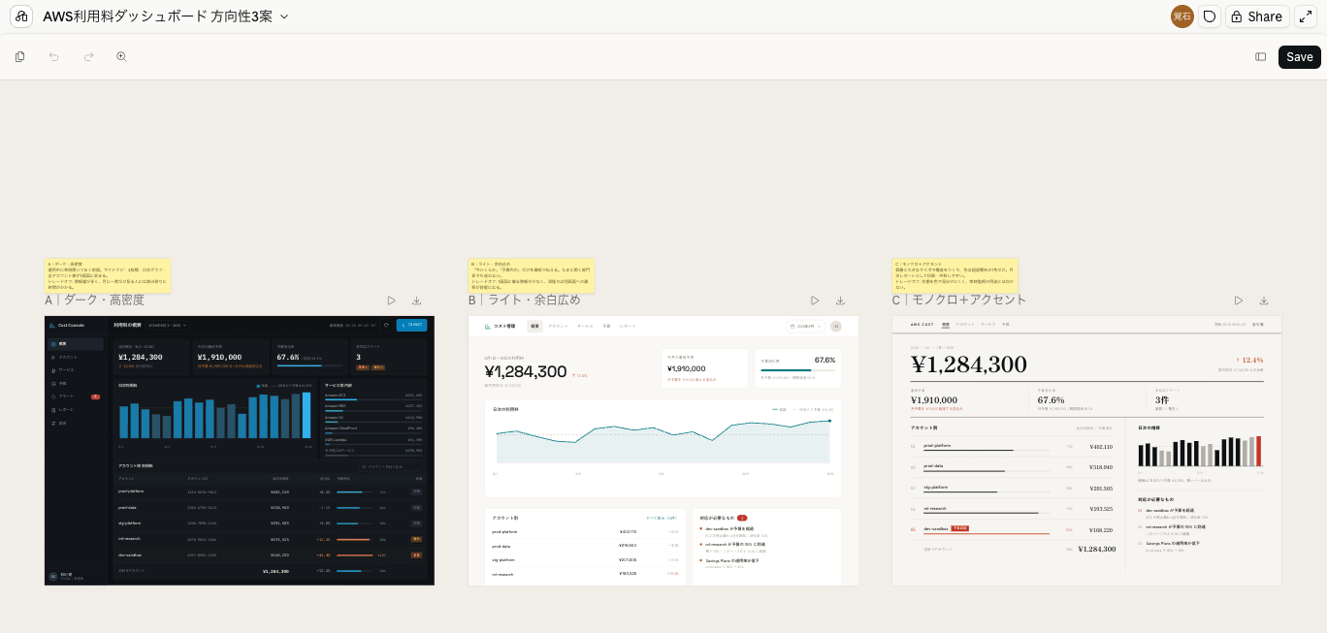This screenshot has height=633, width=1327.
Task: Play the C モノクロ+アクセント frame preview
Action: [x=1239, y=301]
